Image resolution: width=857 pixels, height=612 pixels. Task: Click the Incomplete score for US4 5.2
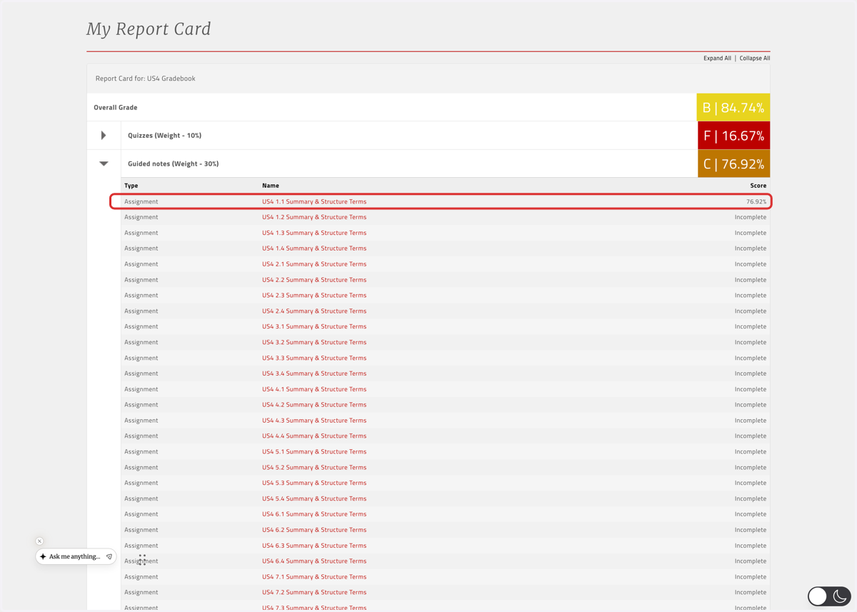(x=751, y=467)
